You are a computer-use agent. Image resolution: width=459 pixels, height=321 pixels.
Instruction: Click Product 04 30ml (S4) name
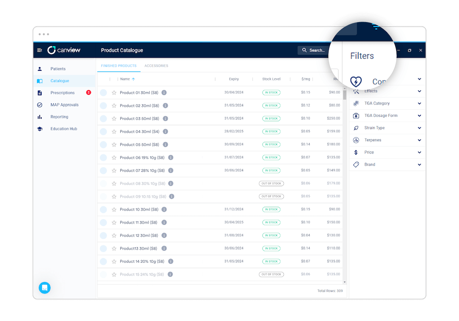click(x=140, y=132)
